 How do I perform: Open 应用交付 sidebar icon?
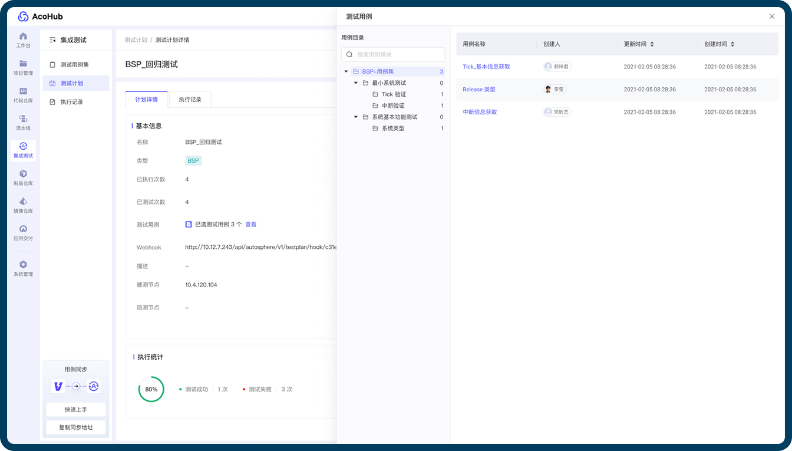point(23,229)
